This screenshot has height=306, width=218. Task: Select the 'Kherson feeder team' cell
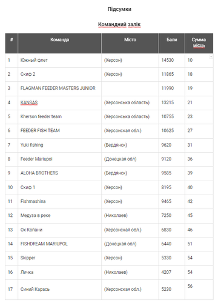(x=59, y=117)
